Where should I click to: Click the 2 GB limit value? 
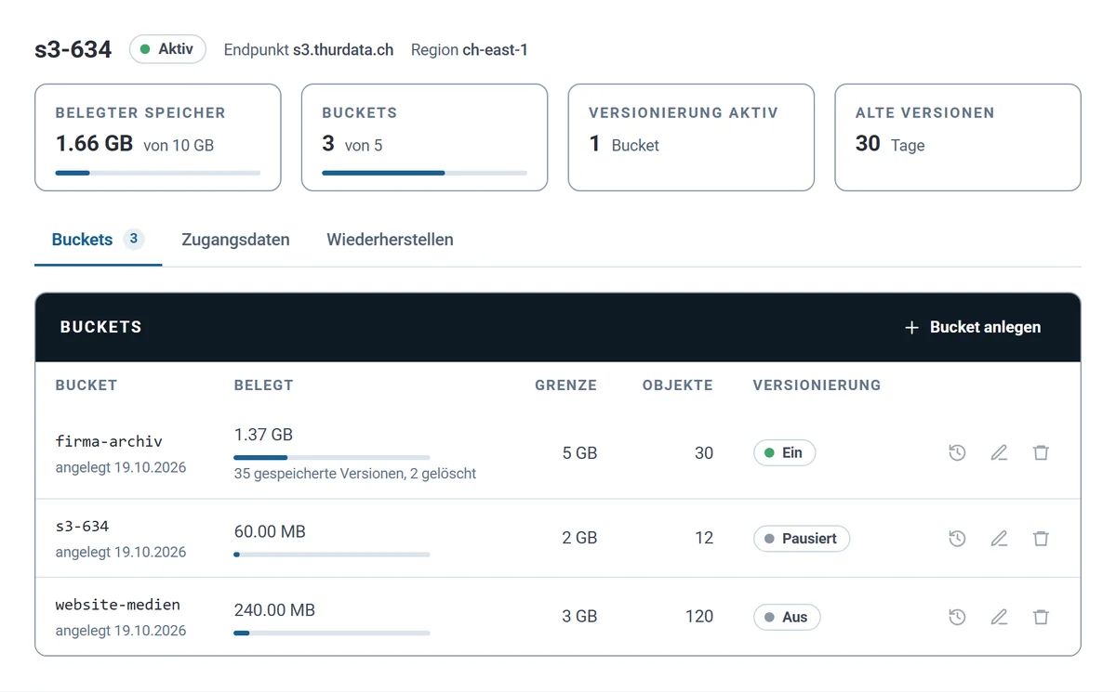coord(579,538)
